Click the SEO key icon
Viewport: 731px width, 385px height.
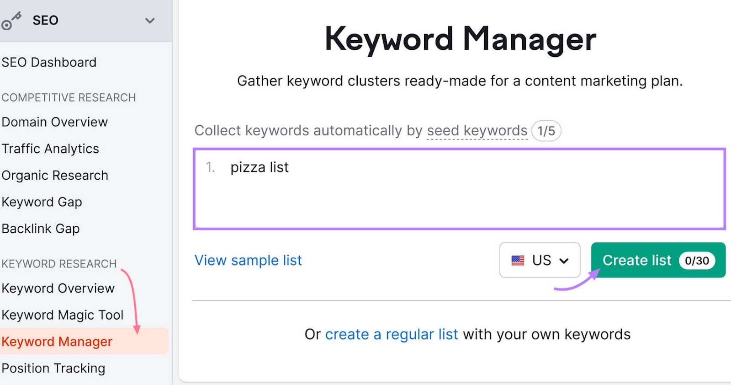click(12, 19)
